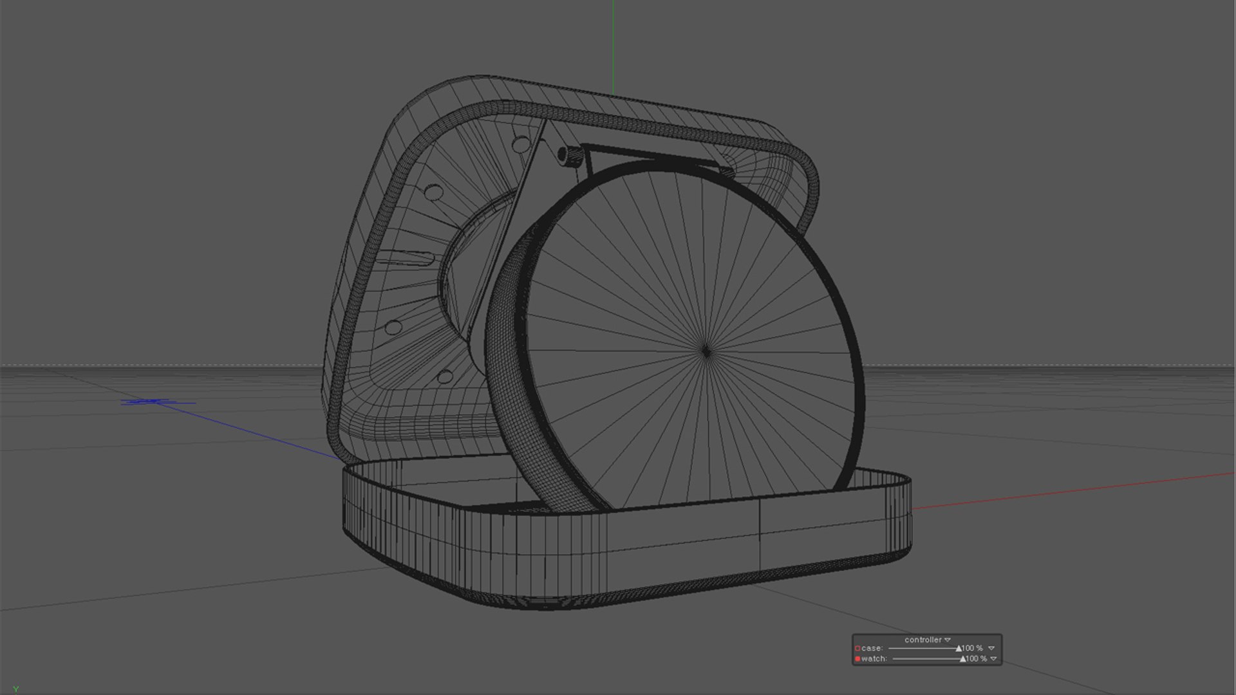Click the 'watch:' label
Viewport: 1236px width, 695px height.
click(x=874, y=659)
